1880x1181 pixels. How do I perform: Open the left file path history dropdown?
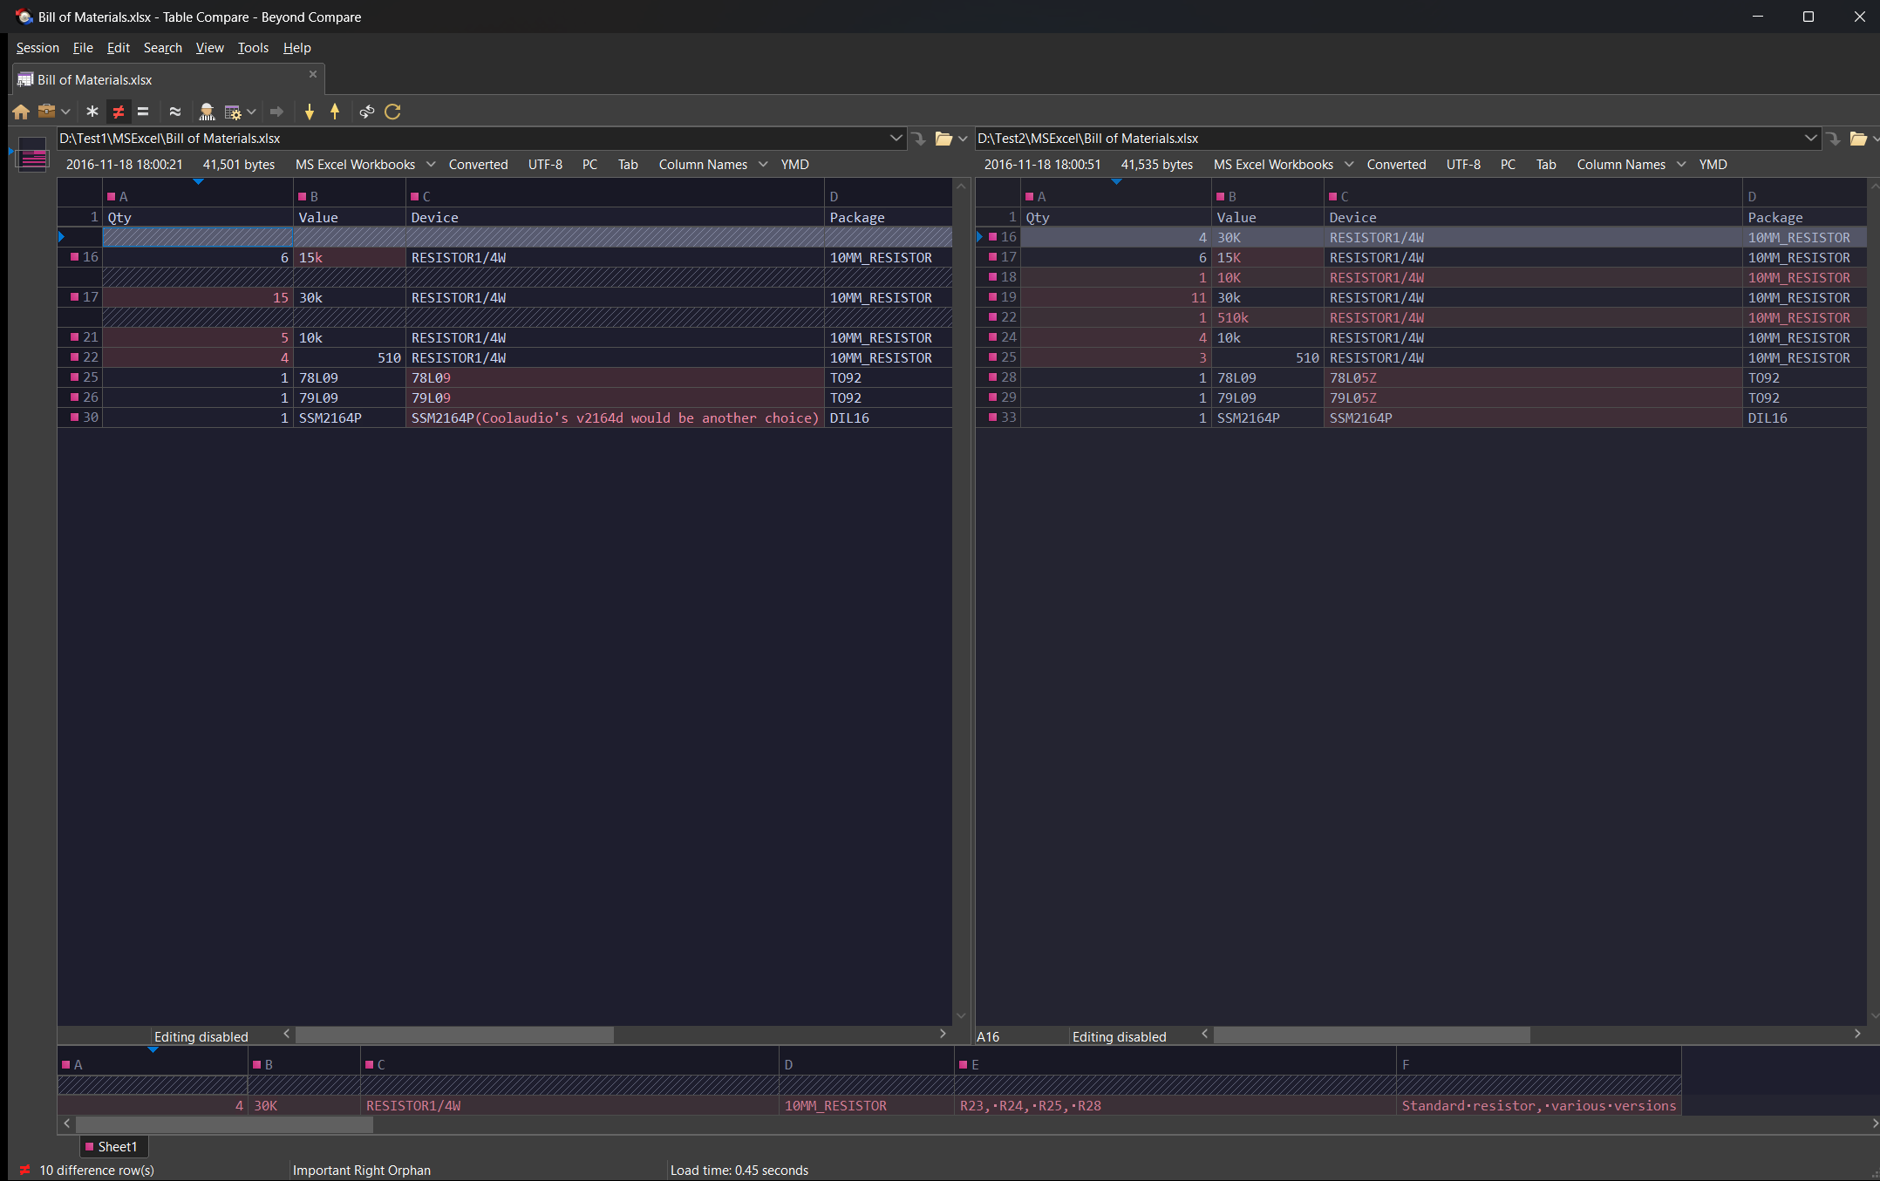point(896,139)
